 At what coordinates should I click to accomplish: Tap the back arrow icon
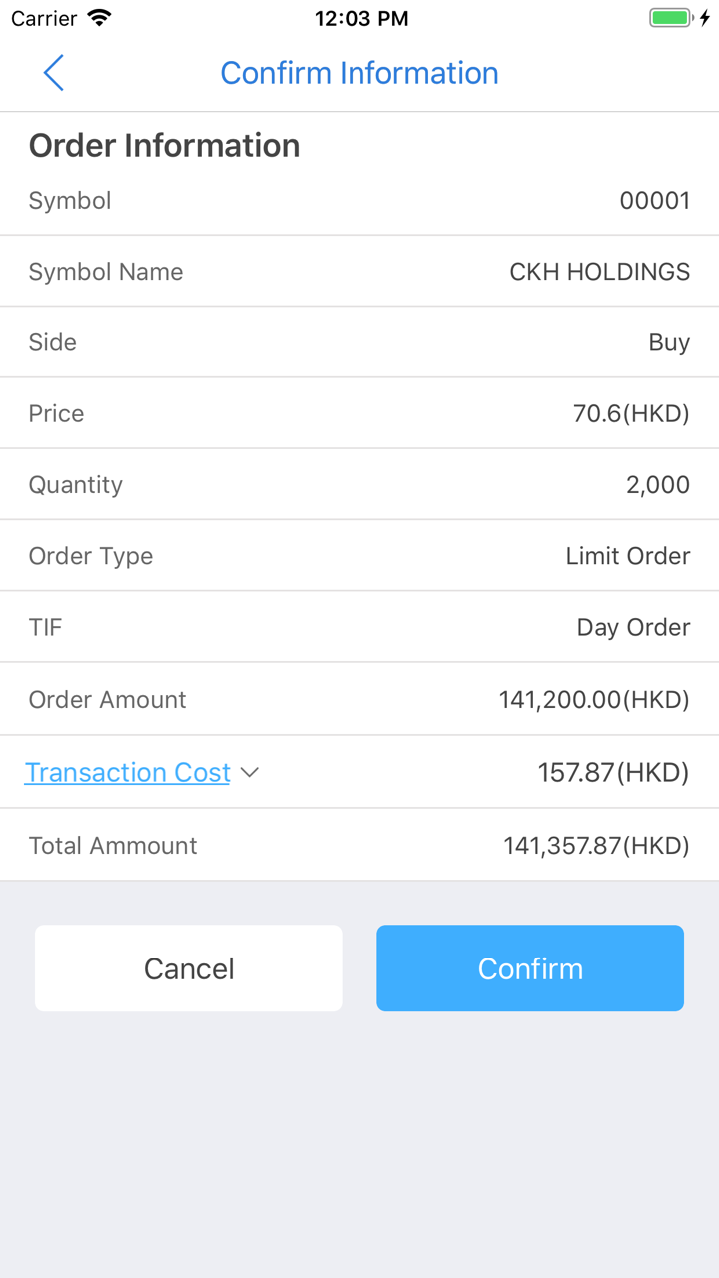[x=54, y=73]
